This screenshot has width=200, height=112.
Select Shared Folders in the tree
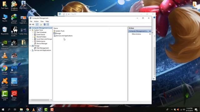pyautogui.click(x=41, y=37)
